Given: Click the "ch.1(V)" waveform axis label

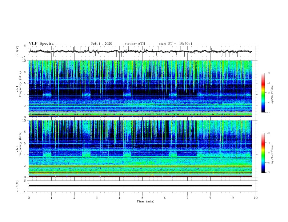Looking at the screenshot, I should (17, 52).
